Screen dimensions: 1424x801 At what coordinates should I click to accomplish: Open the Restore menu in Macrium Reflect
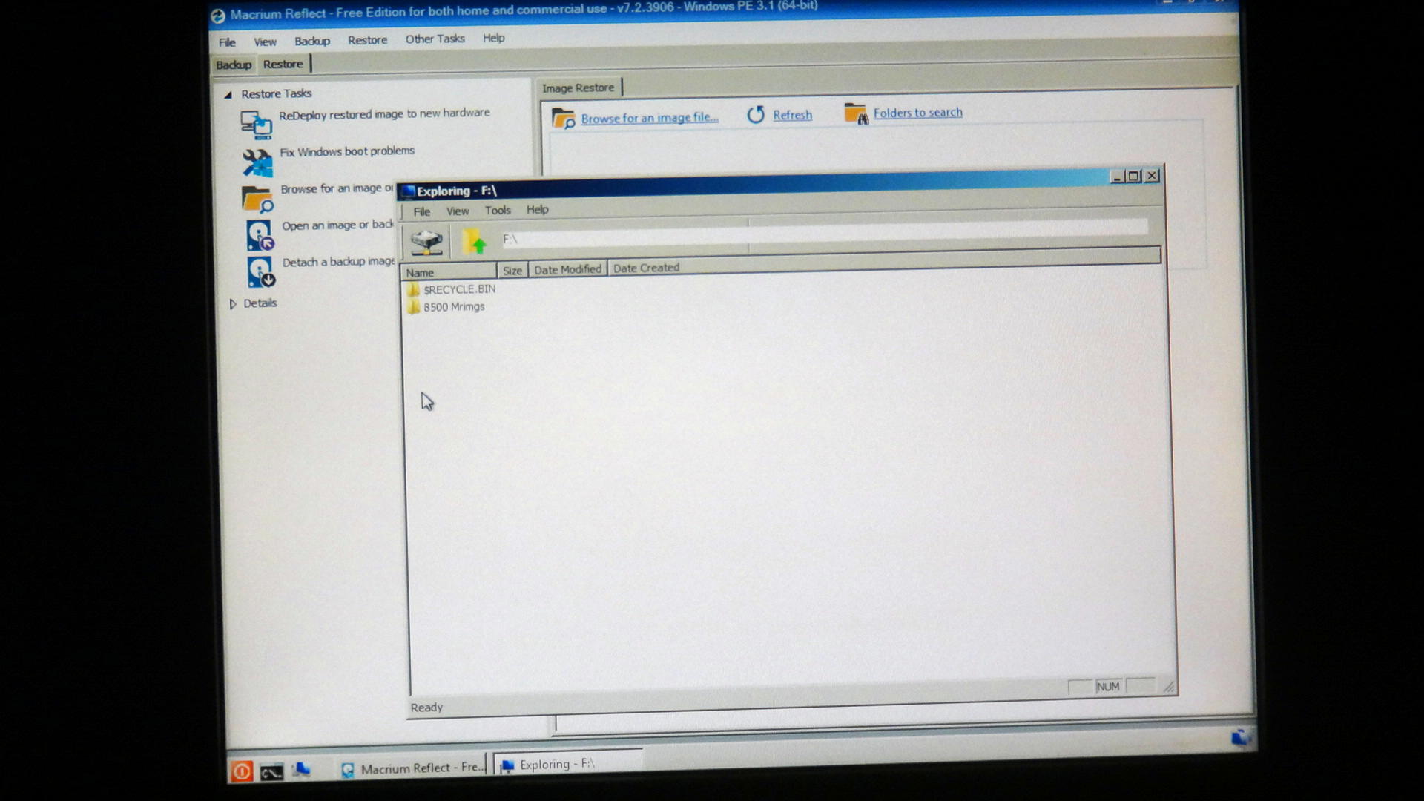(x=367, y=40)
